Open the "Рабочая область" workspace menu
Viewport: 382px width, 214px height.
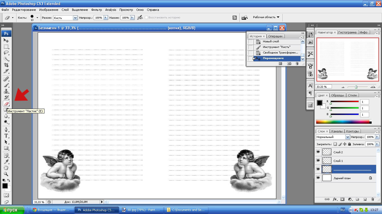266,17
